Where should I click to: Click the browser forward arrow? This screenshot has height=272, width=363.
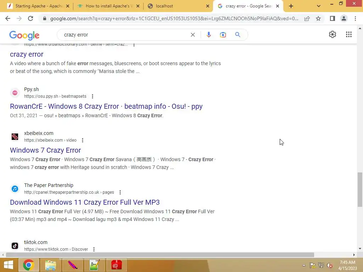19,18
